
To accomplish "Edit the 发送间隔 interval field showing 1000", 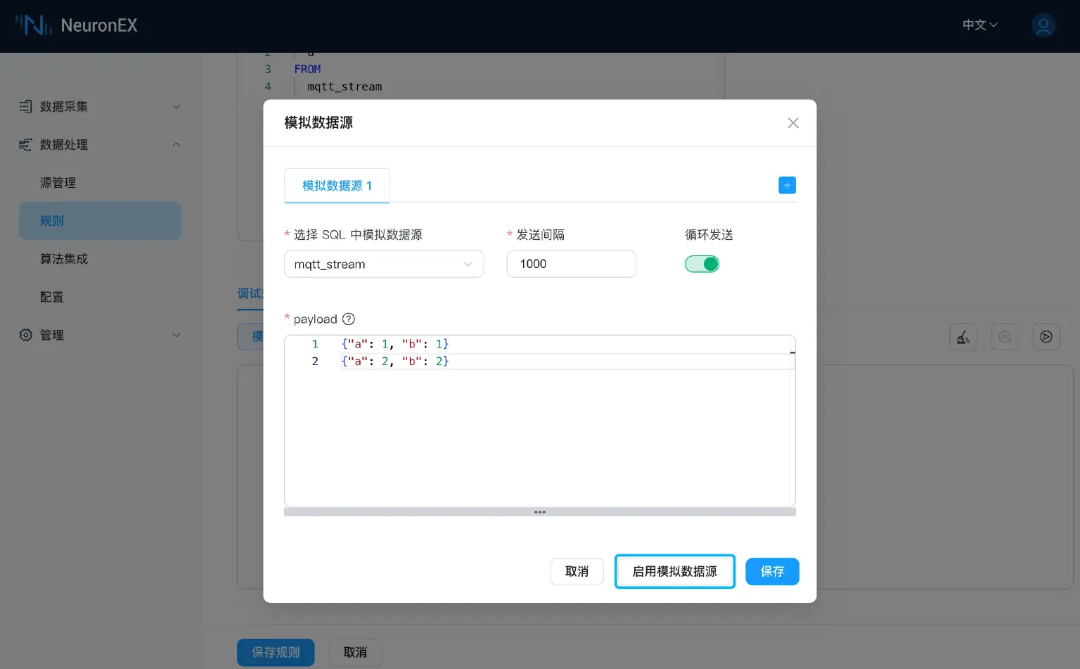I will click(x=571, y=264).
